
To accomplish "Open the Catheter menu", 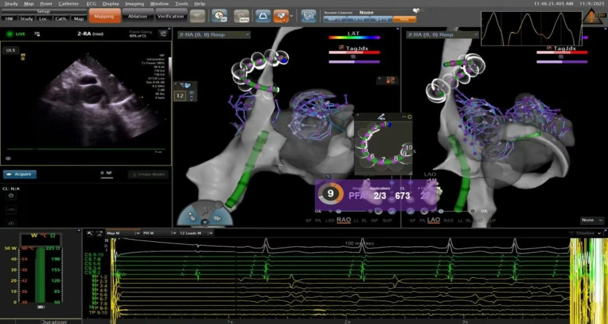I will point(69,4).
